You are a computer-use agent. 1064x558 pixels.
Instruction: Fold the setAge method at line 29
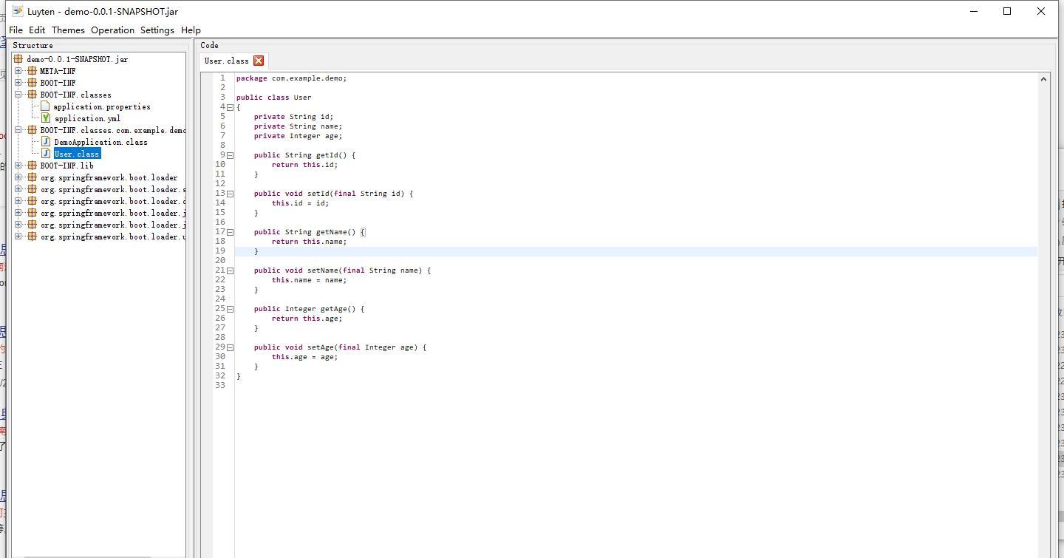pyautogui.click(x=230, y=347)
